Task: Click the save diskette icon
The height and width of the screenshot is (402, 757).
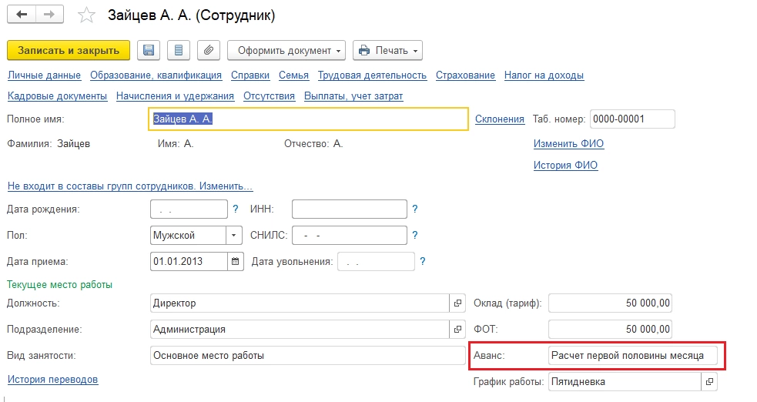Action: coord(149,51)
